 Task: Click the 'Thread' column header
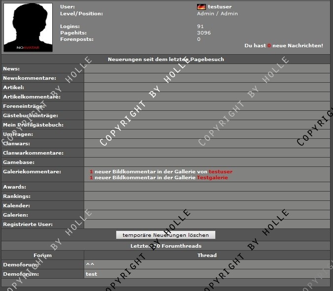pos(207,255)
